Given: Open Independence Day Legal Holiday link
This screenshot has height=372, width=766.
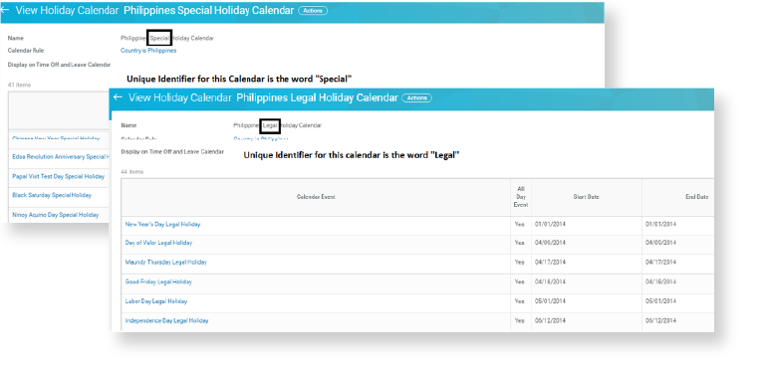Looking at the screenshot, I should 166,321.
